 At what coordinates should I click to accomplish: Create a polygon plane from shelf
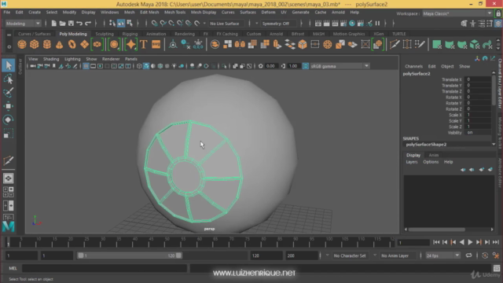84,44
